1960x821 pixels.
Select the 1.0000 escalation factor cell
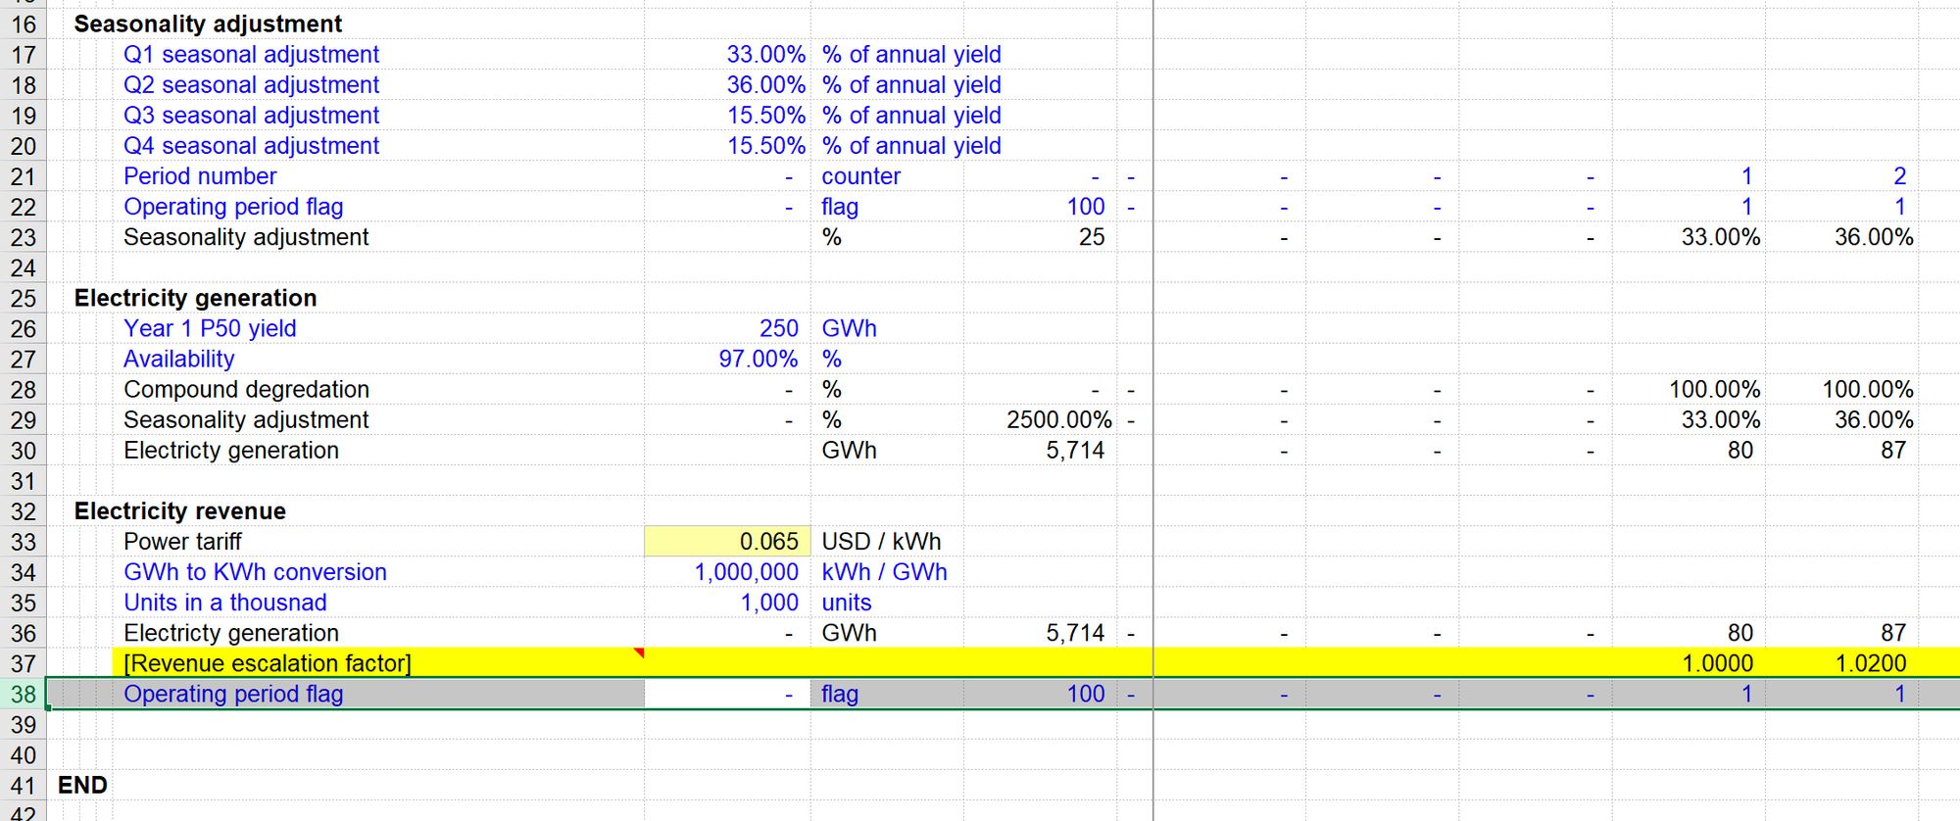point(1717,663)
